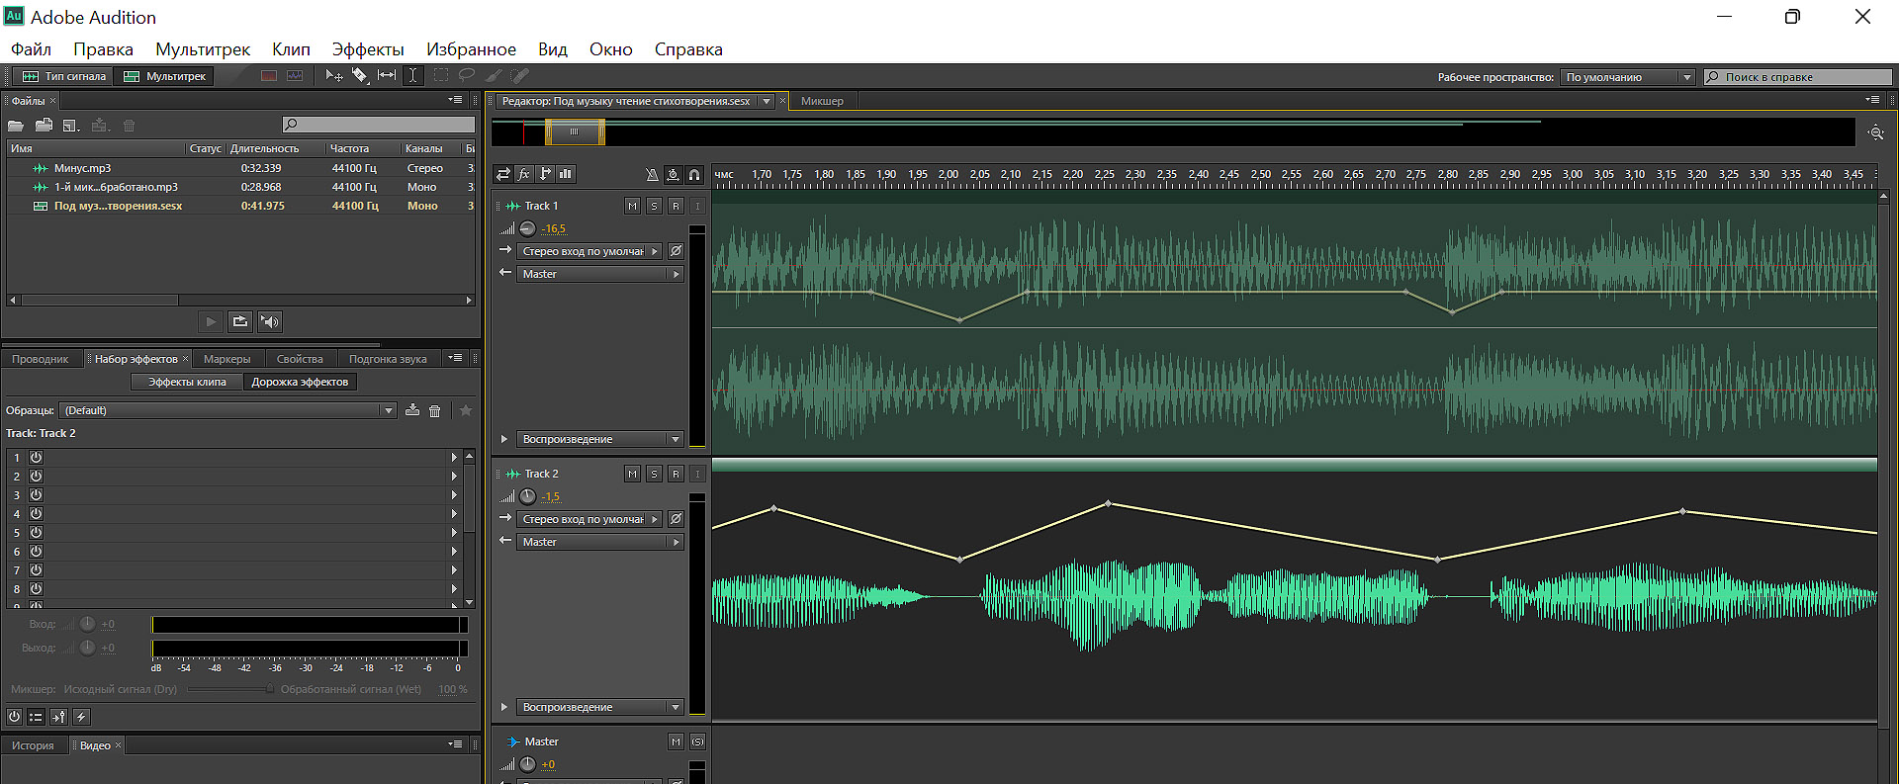This screenshot has height=784, width=1899.
Task: Click the Эффекты клипа button
Action: click(187, 382)
